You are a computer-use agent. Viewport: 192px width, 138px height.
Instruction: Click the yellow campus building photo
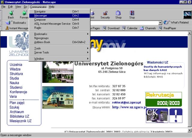(x=58, y=97)
